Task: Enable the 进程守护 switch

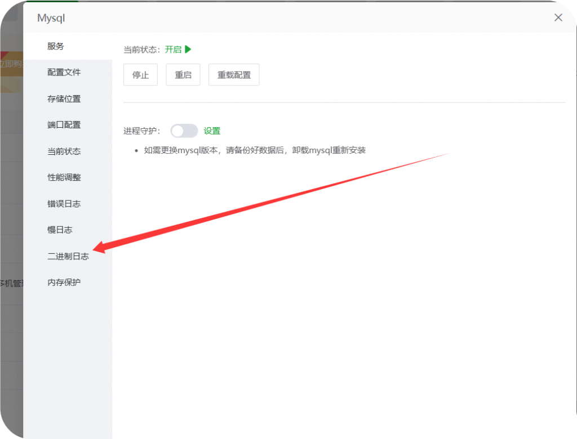Action: pyautogui.click(x=183, y=130)
